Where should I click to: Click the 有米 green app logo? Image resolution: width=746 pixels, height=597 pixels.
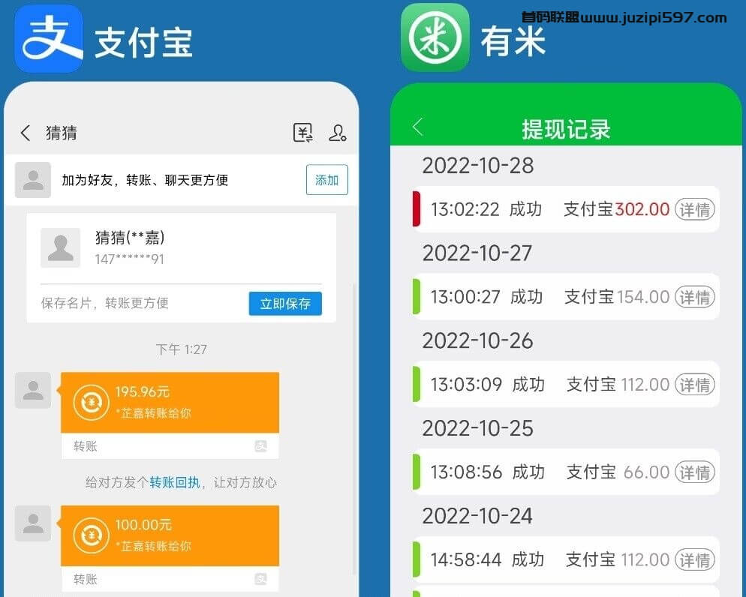(435, 38)
